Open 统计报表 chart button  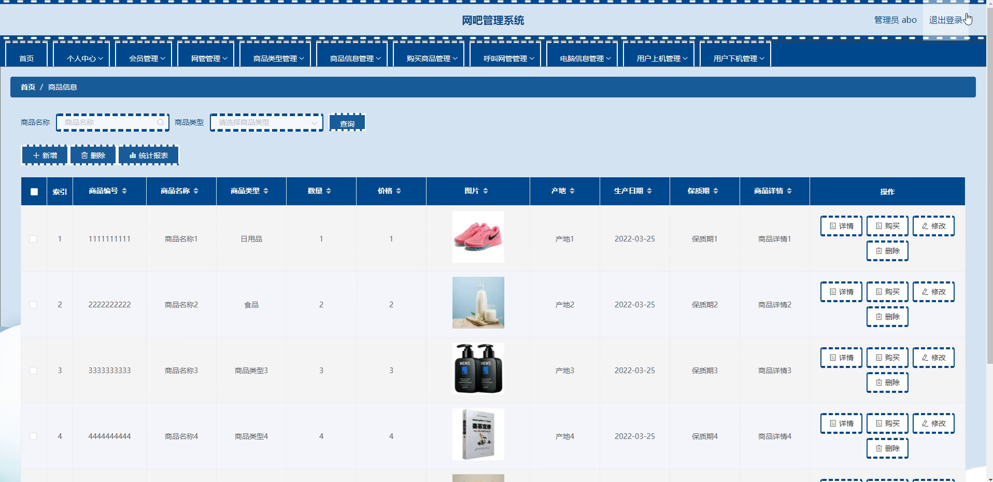tap(149, 155)
